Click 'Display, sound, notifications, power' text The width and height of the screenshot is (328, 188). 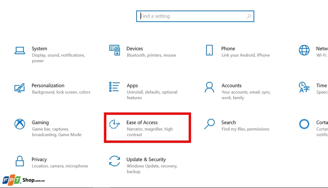[58, 58]
